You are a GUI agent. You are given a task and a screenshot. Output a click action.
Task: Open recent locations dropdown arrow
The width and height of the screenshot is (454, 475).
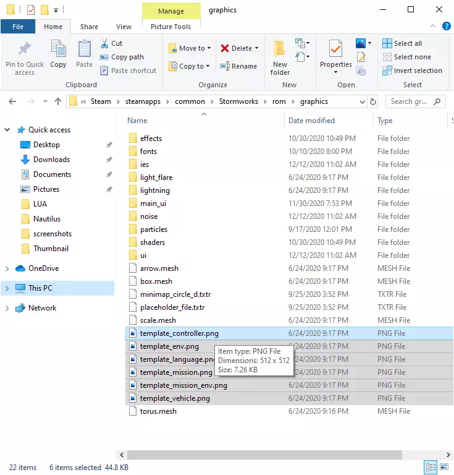click(45, 101)
